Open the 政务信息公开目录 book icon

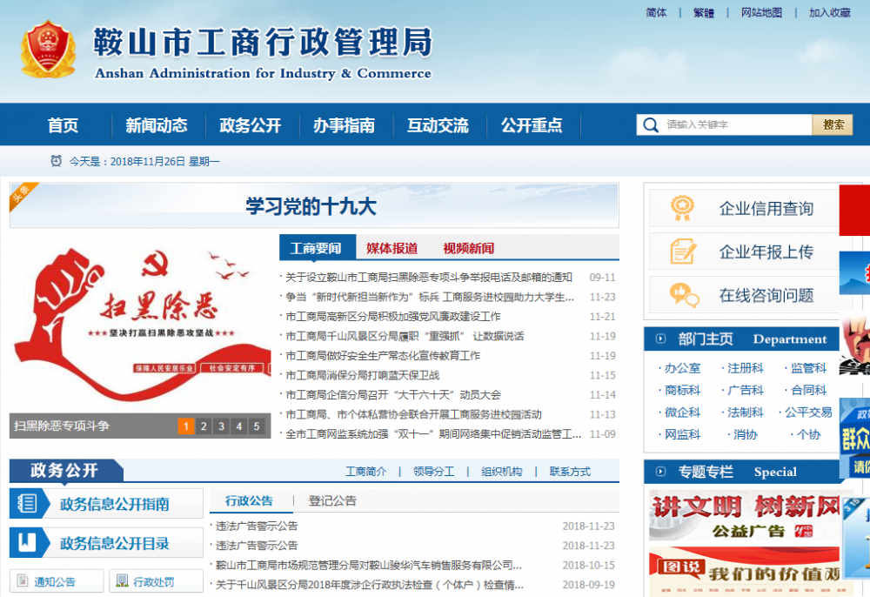[28, 543]
